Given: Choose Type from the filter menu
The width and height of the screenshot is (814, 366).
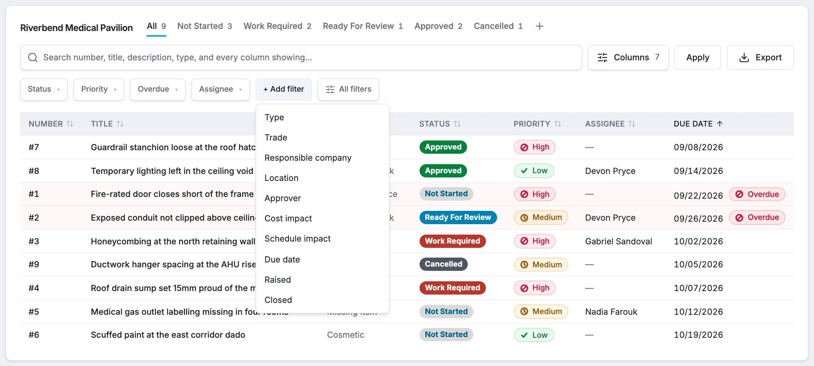Looking at the screenshot, I should (x=323, y=117).
